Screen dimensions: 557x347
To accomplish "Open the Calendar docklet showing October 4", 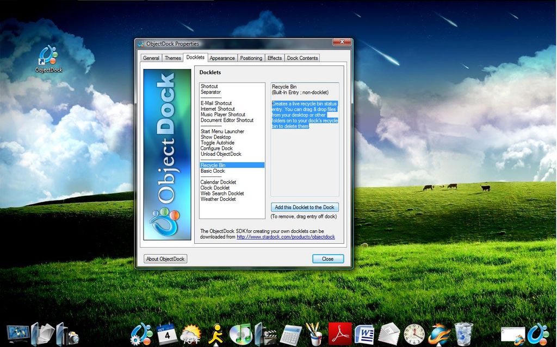I will tap(165, 332).
